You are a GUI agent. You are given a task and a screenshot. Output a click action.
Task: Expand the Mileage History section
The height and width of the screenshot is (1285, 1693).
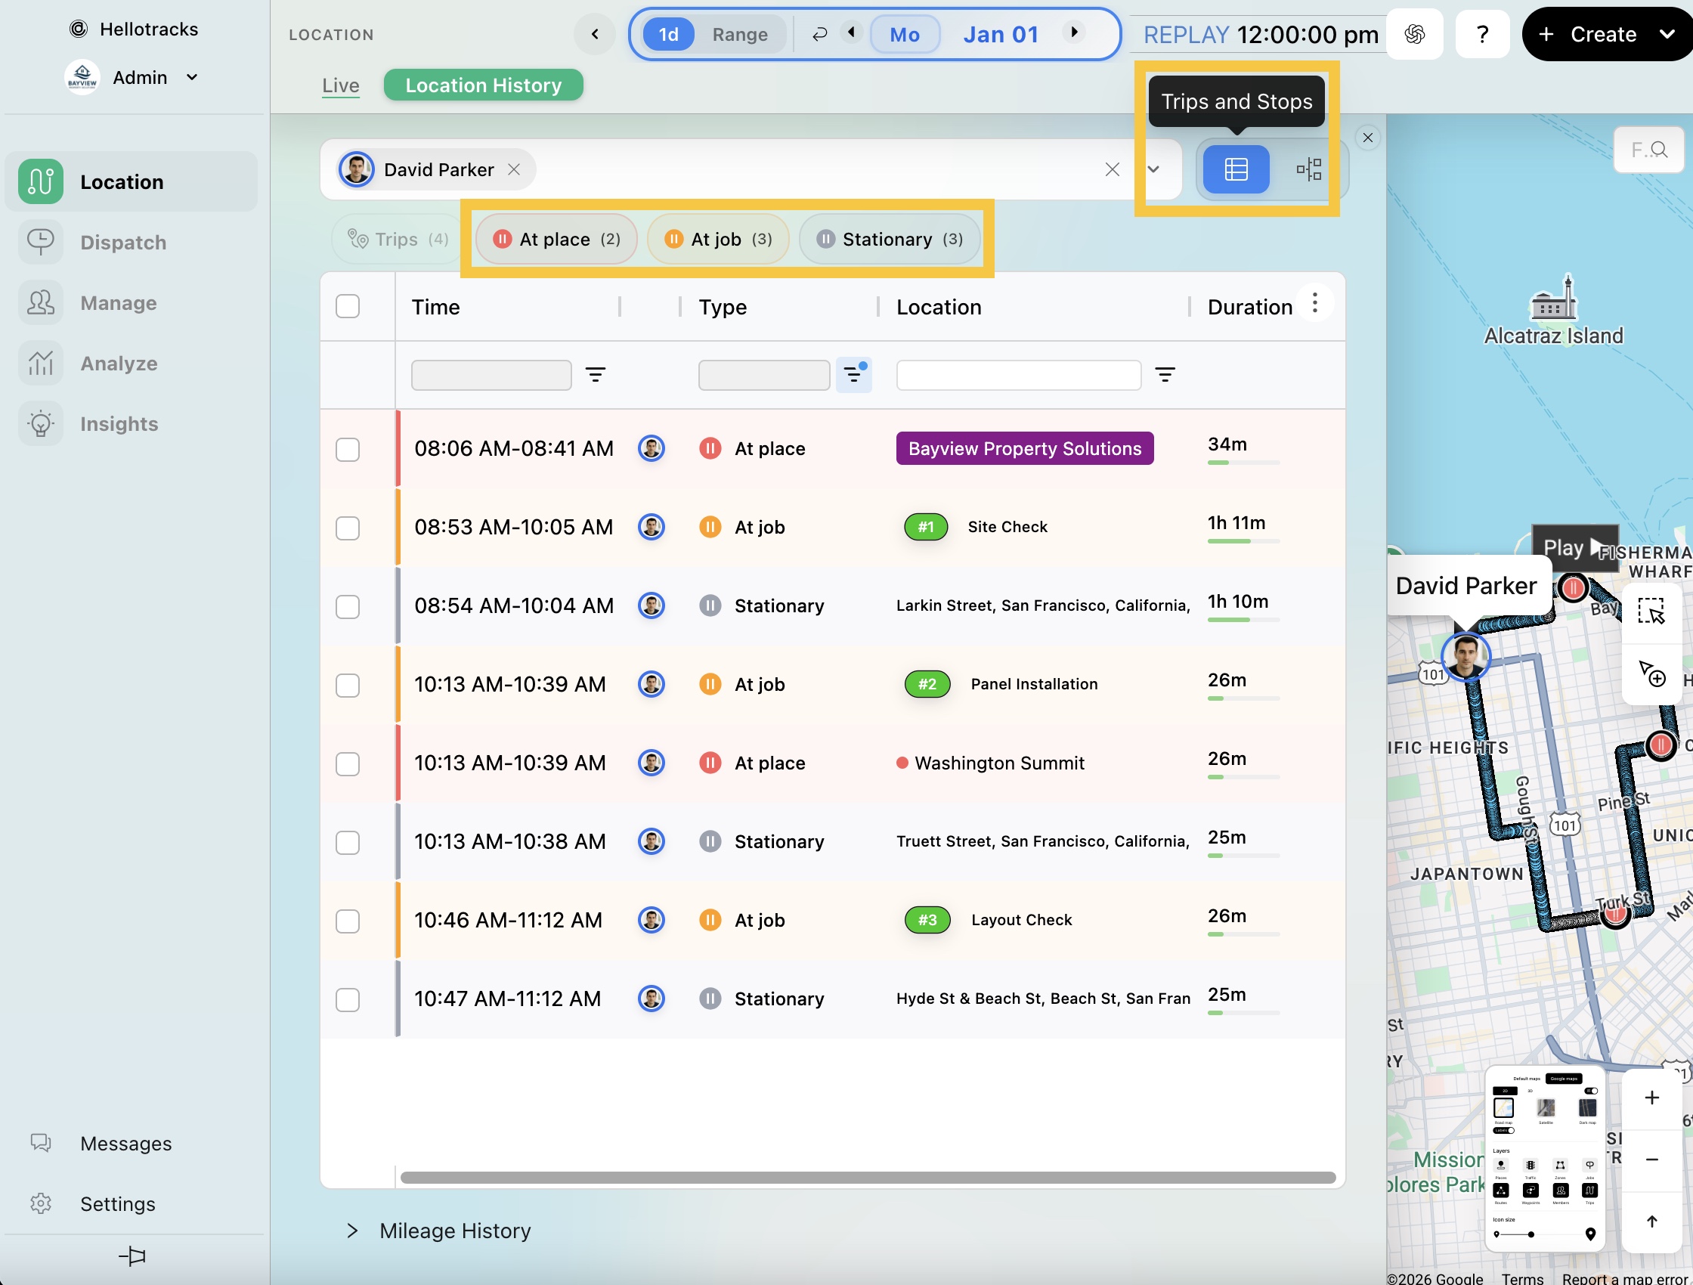coord(352,1231)
